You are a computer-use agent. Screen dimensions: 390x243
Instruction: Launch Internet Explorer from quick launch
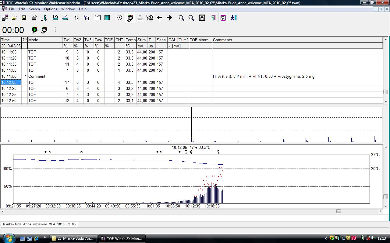click(36, 238)
